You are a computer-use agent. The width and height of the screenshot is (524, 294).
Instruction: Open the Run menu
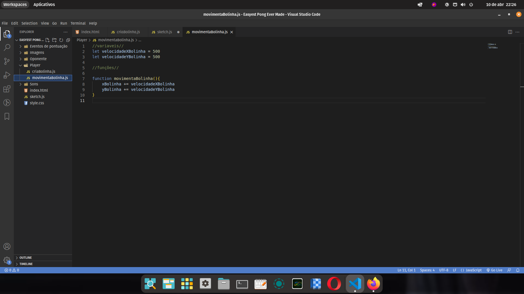63,23
